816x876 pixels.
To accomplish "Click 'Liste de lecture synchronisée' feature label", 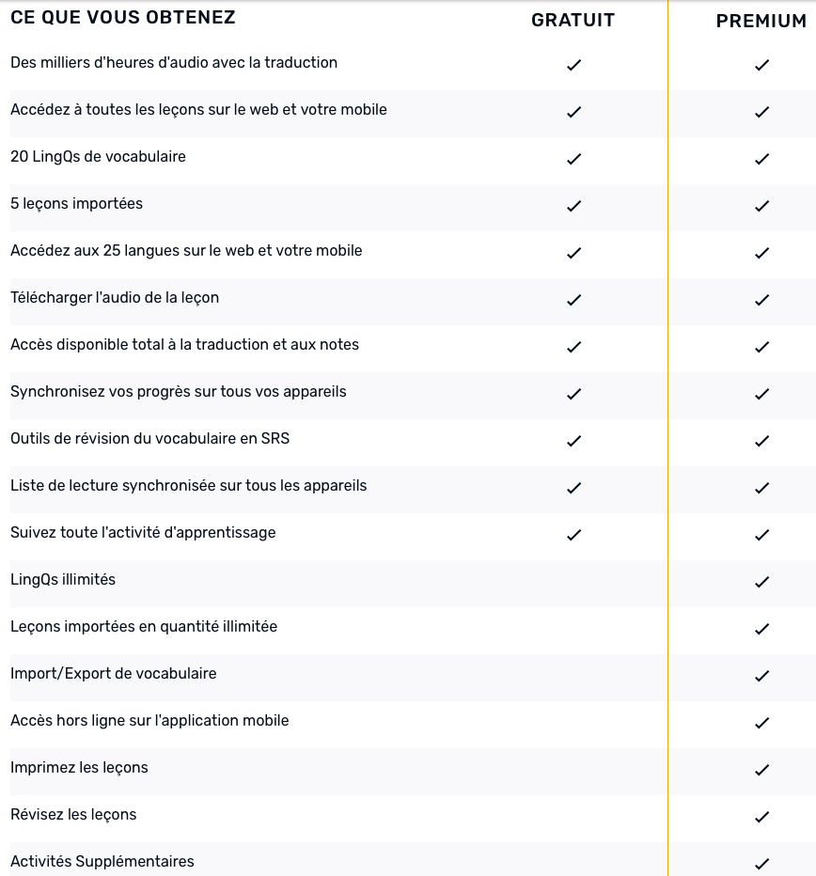I will [188, 485].
